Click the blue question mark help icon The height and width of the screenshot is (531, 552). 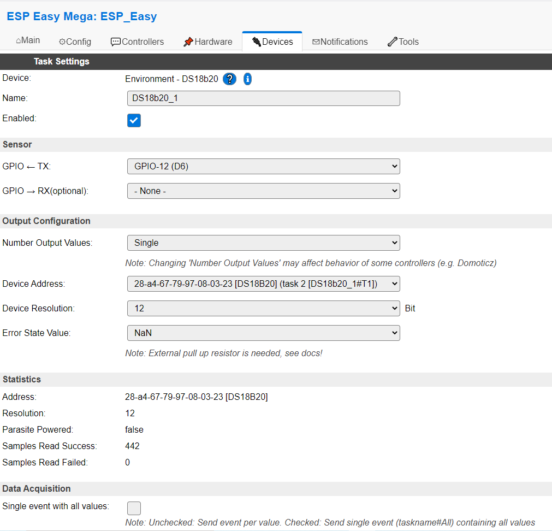229,79
